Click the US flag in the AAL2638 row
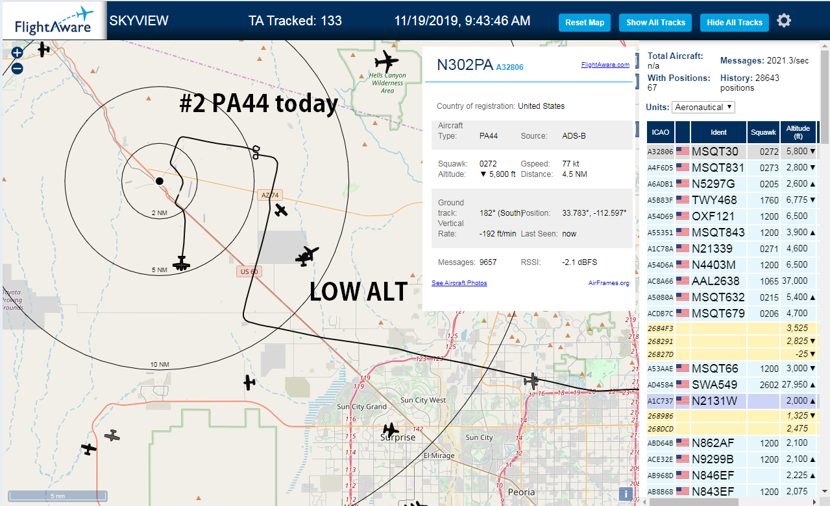This screenshot has height=506, width=830. [x=683, y=281]
